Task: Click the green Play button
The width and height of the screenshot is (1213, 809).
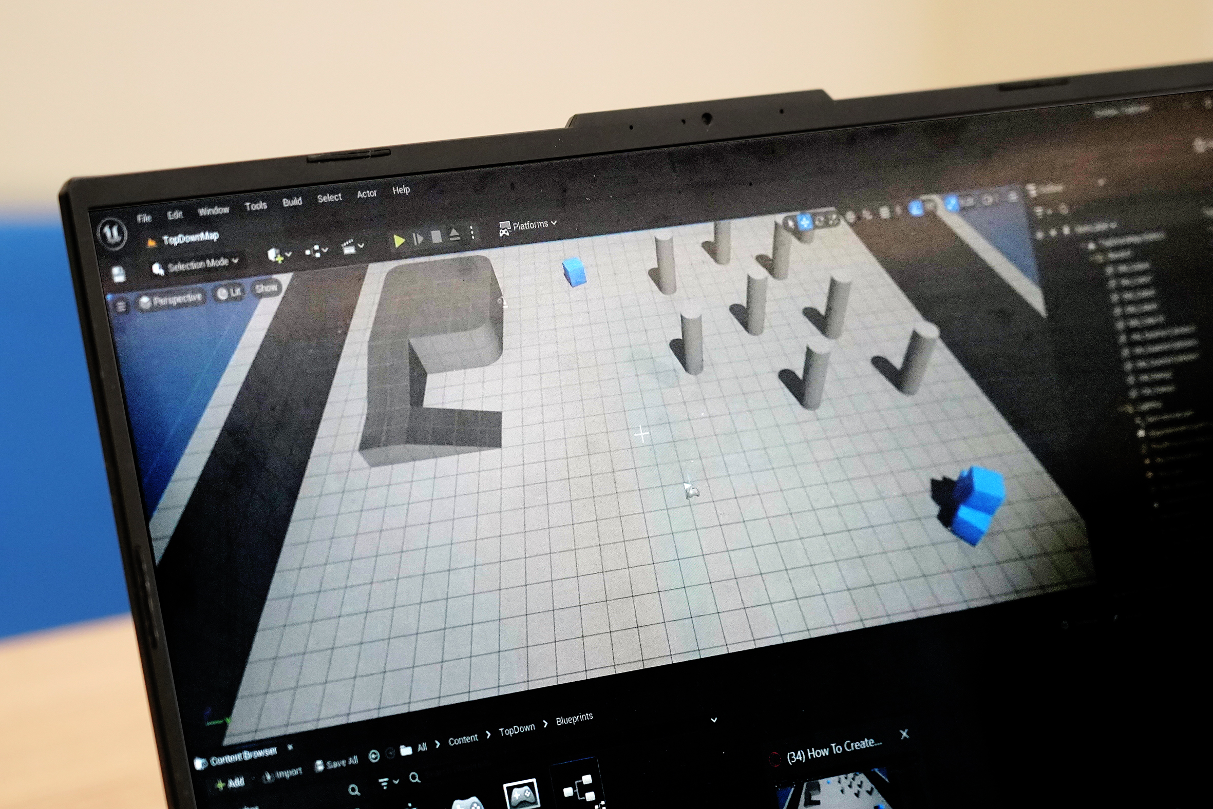Action: pos(399,241)
